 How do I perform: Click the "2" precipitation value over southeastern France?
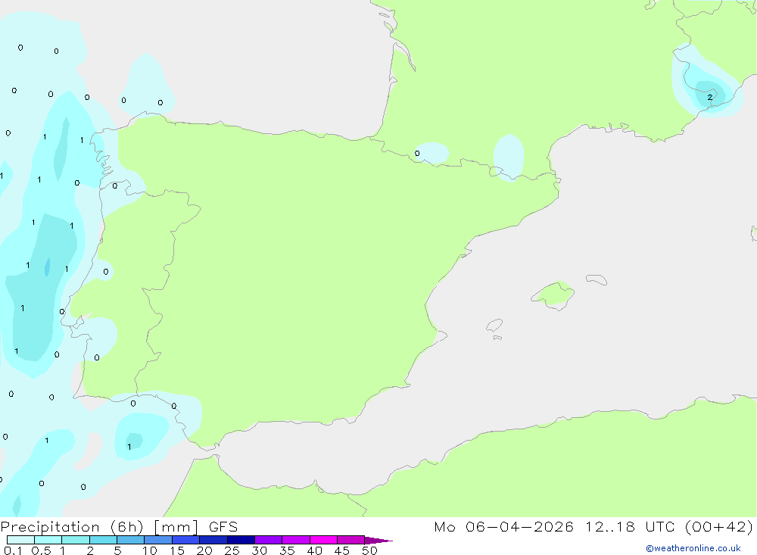(x=710, y=97)
